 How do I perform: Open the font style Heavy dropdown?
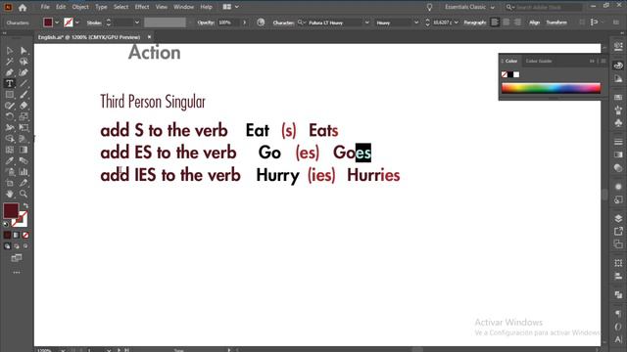point(415,22)
